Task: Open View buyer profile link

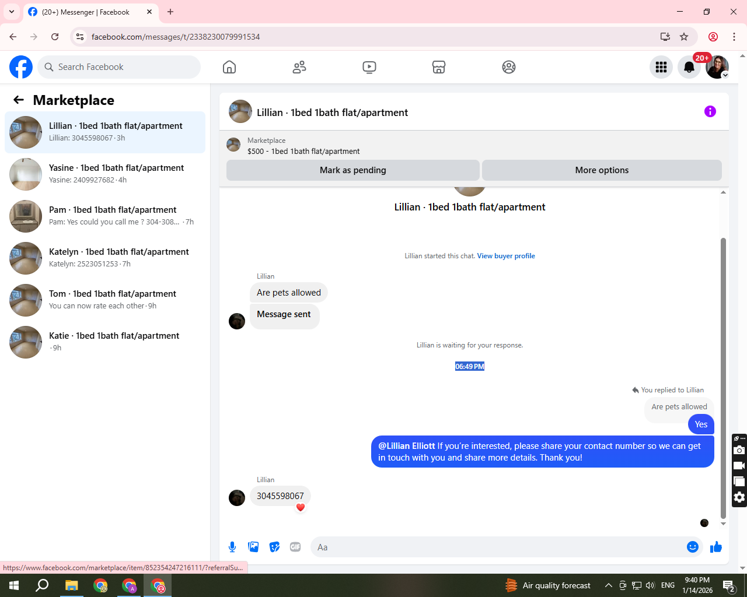Action: (506, 256)
